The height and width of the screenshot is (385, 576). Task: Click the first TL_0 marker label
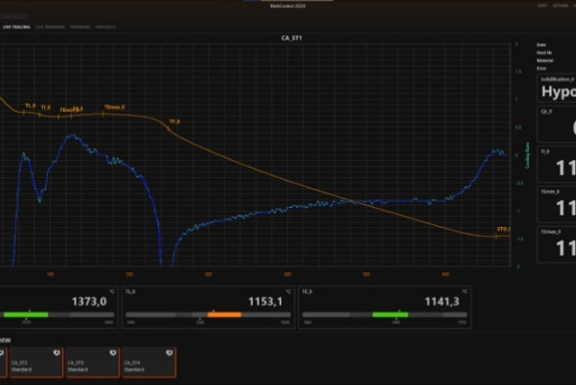31,105
